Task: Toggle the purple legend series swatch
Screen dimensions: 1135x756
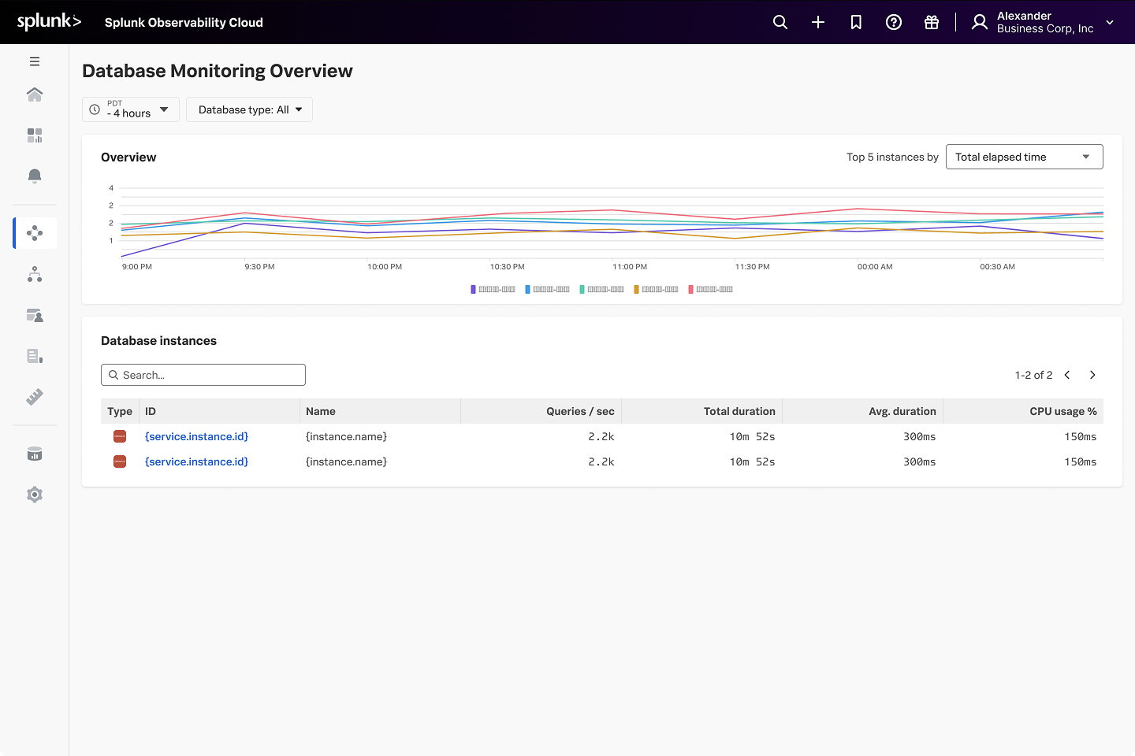Action: tap(474, 289)
